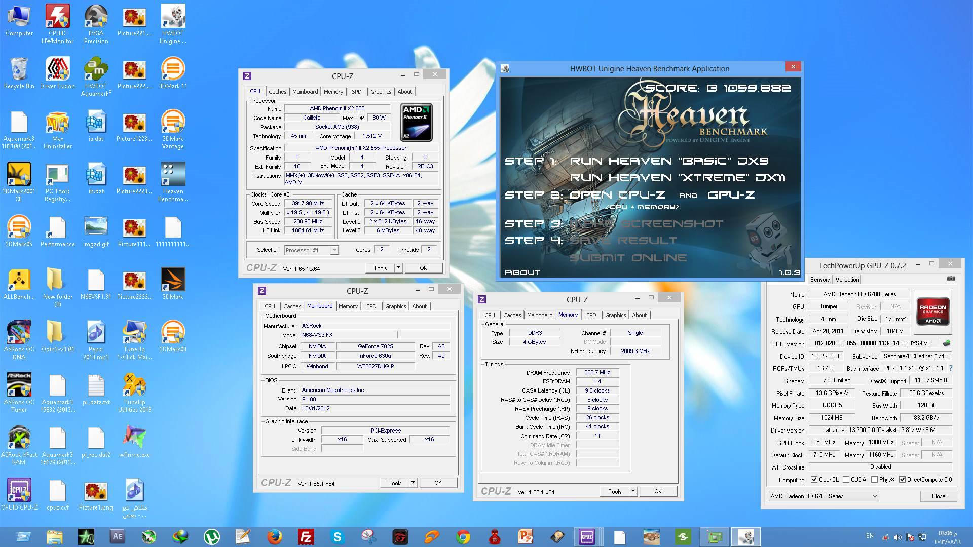973x547 pixels.
Task: Open wPrime.exe desktop icon
Action: 134,442
